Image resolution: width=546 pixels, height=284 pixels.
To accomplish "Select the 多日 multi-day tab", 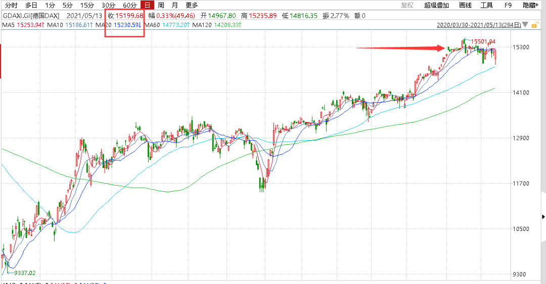I will [31, 5].
